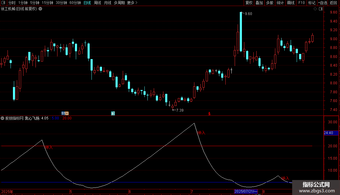Screen dimensions: 340x195
Task: Click the 解 marker icon on the chart
Action: pyautogui.click(x=113, y=113)
